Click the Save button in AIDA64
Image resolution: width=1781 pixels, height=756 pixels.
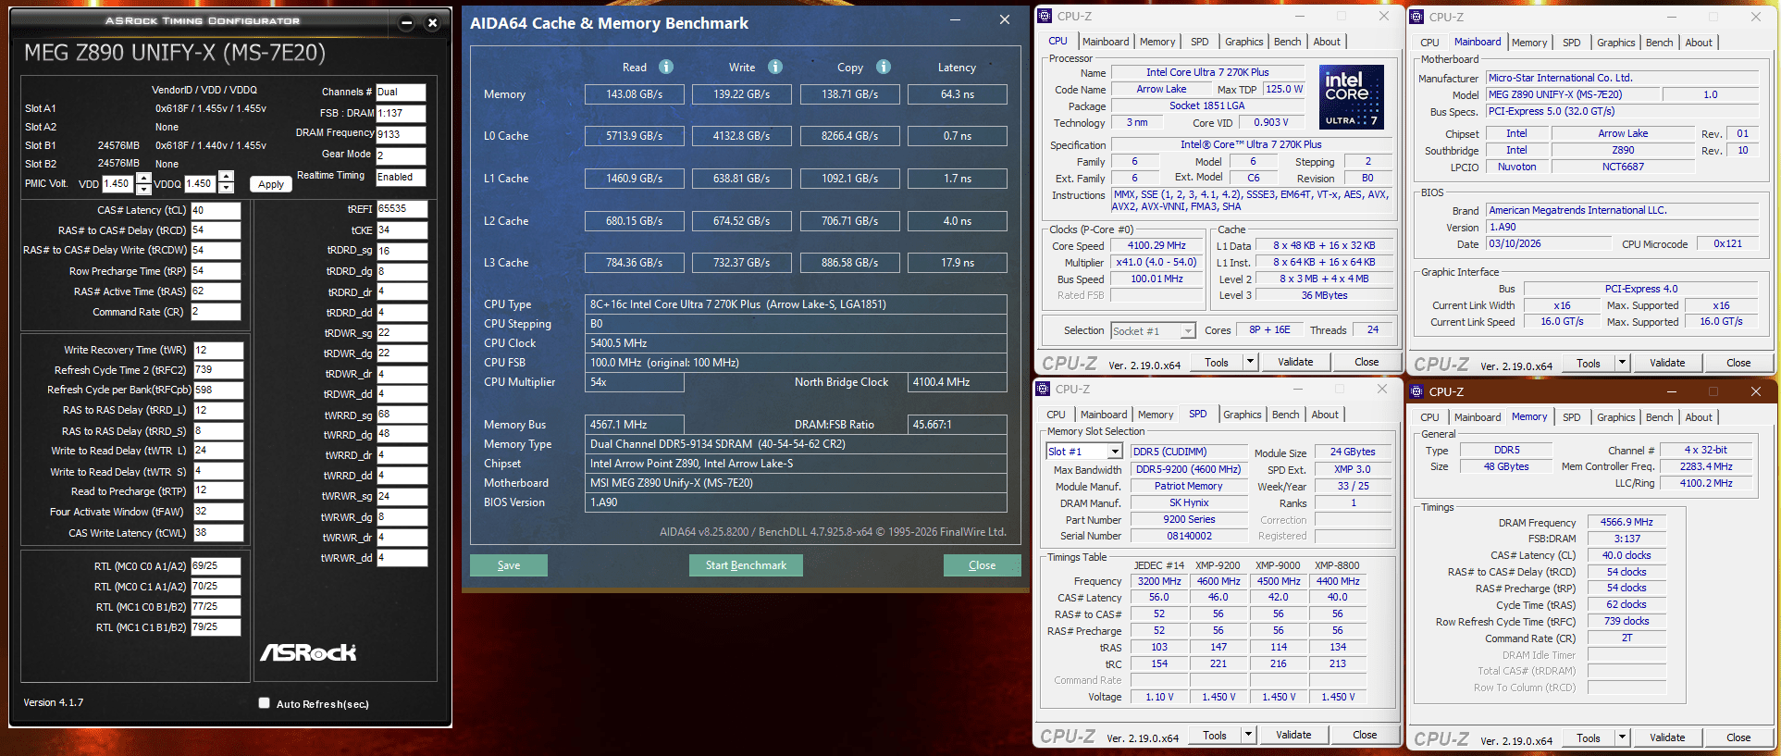(x=509, y=565)
